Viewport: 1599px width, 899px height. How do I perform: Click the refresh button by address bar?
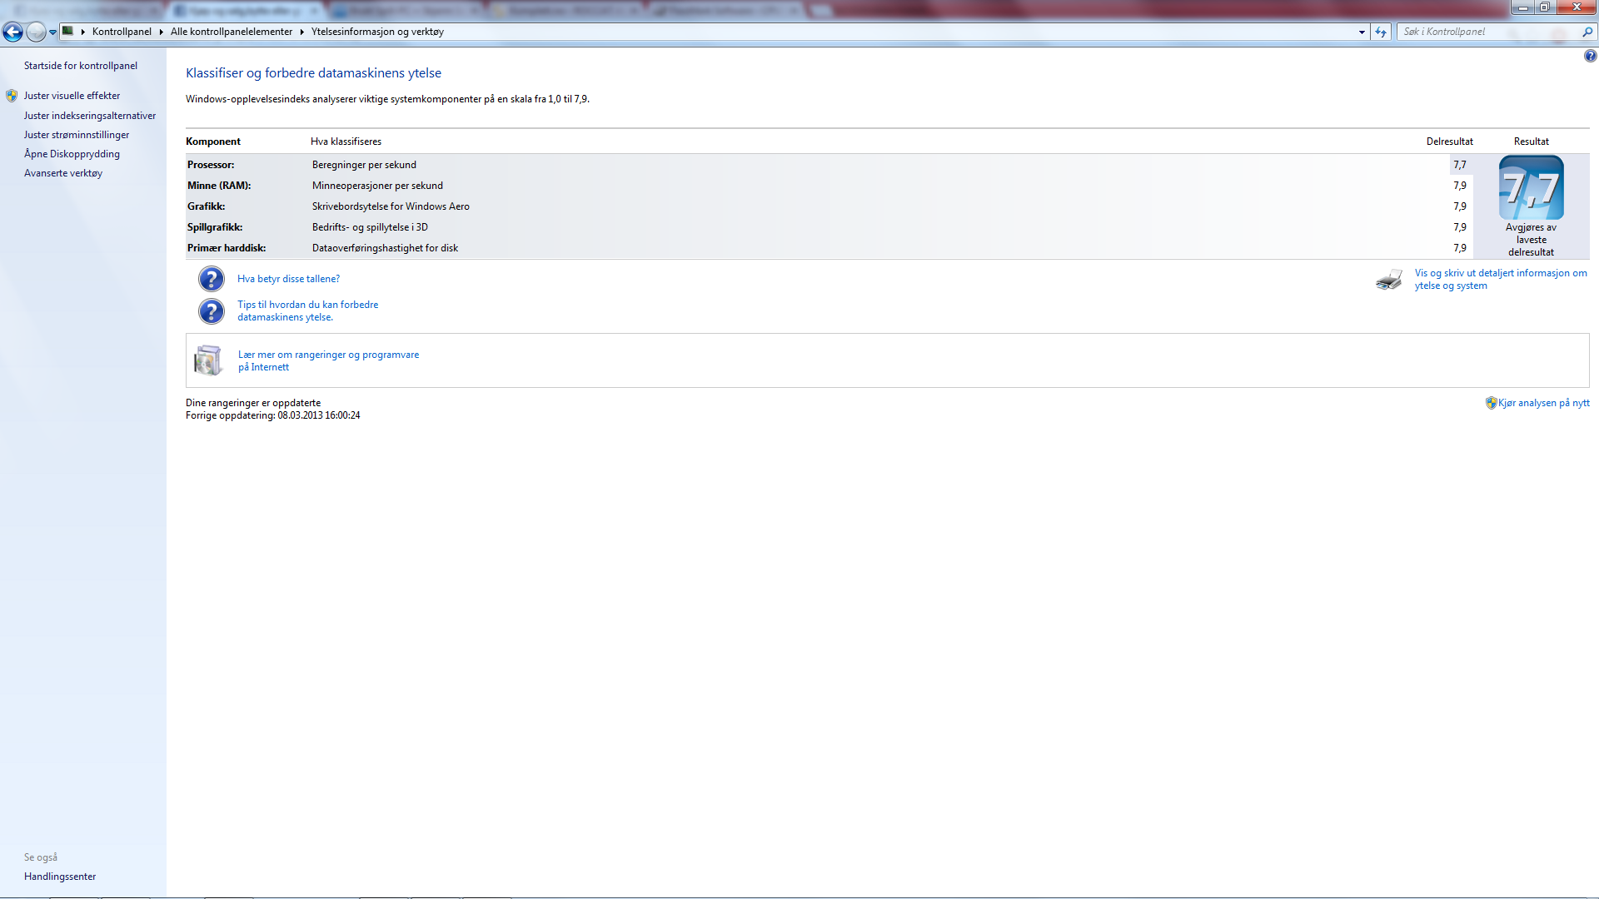pos(1381,32)
